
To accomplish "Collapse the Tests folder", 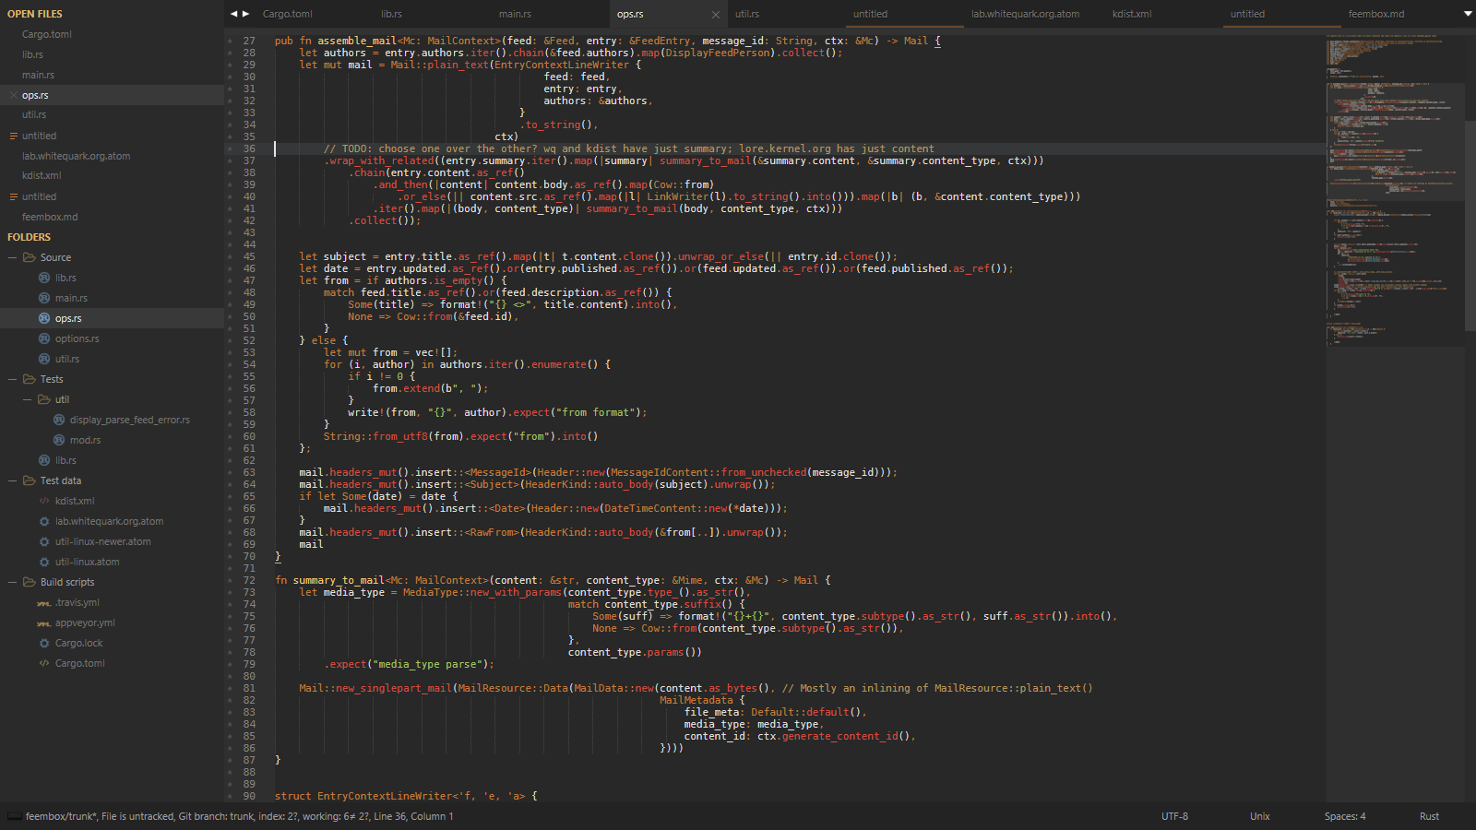I will pos(13,379).
